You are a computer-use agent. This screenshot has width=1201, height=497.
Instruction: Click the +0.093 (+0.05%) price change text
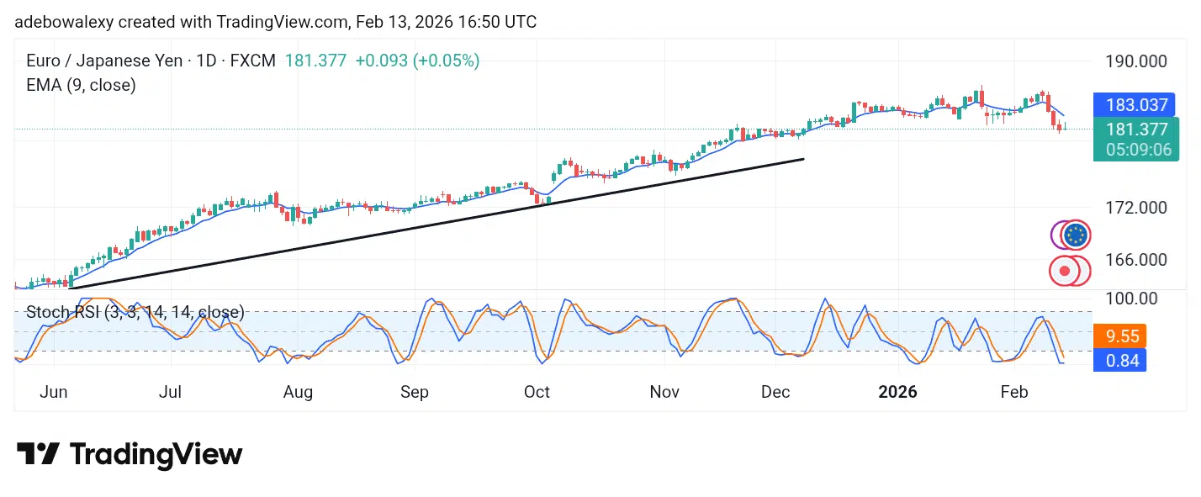point(417,61)
